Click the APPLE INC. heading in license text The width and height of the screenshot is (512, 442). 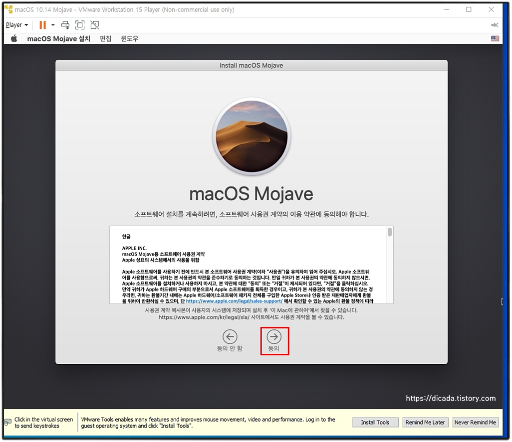(135, 248)
